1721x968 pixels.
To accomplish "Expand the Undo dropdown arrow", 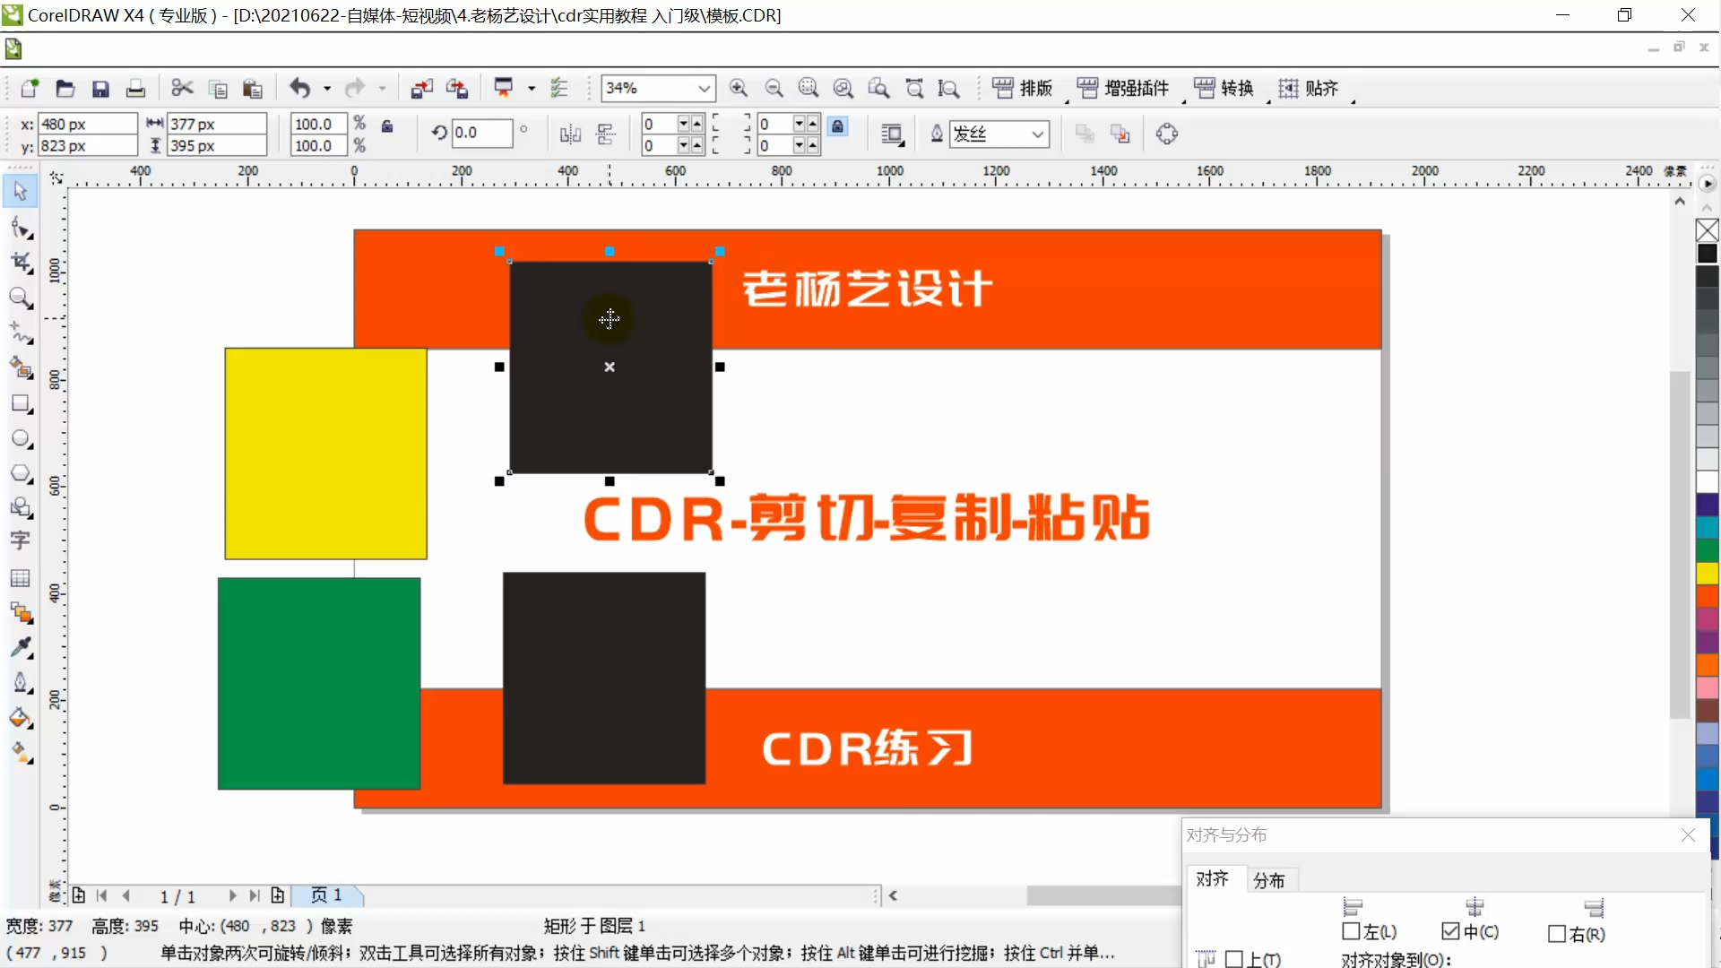I will click(325, 88).
